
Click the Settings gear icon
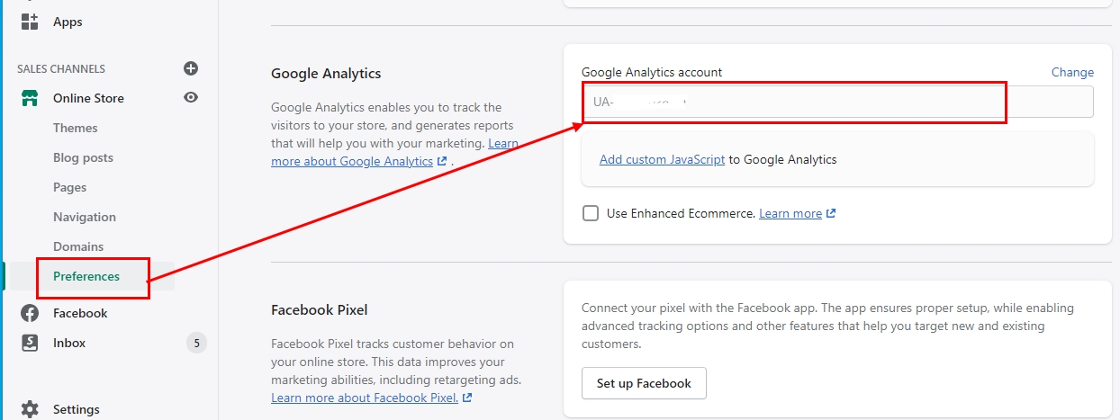[x=30, y=409]
